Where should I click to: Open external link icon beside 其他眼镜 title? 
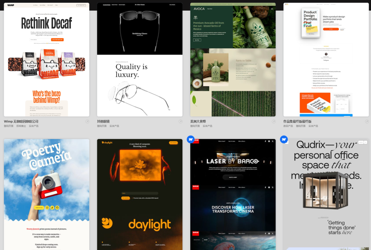coord(181,121)
